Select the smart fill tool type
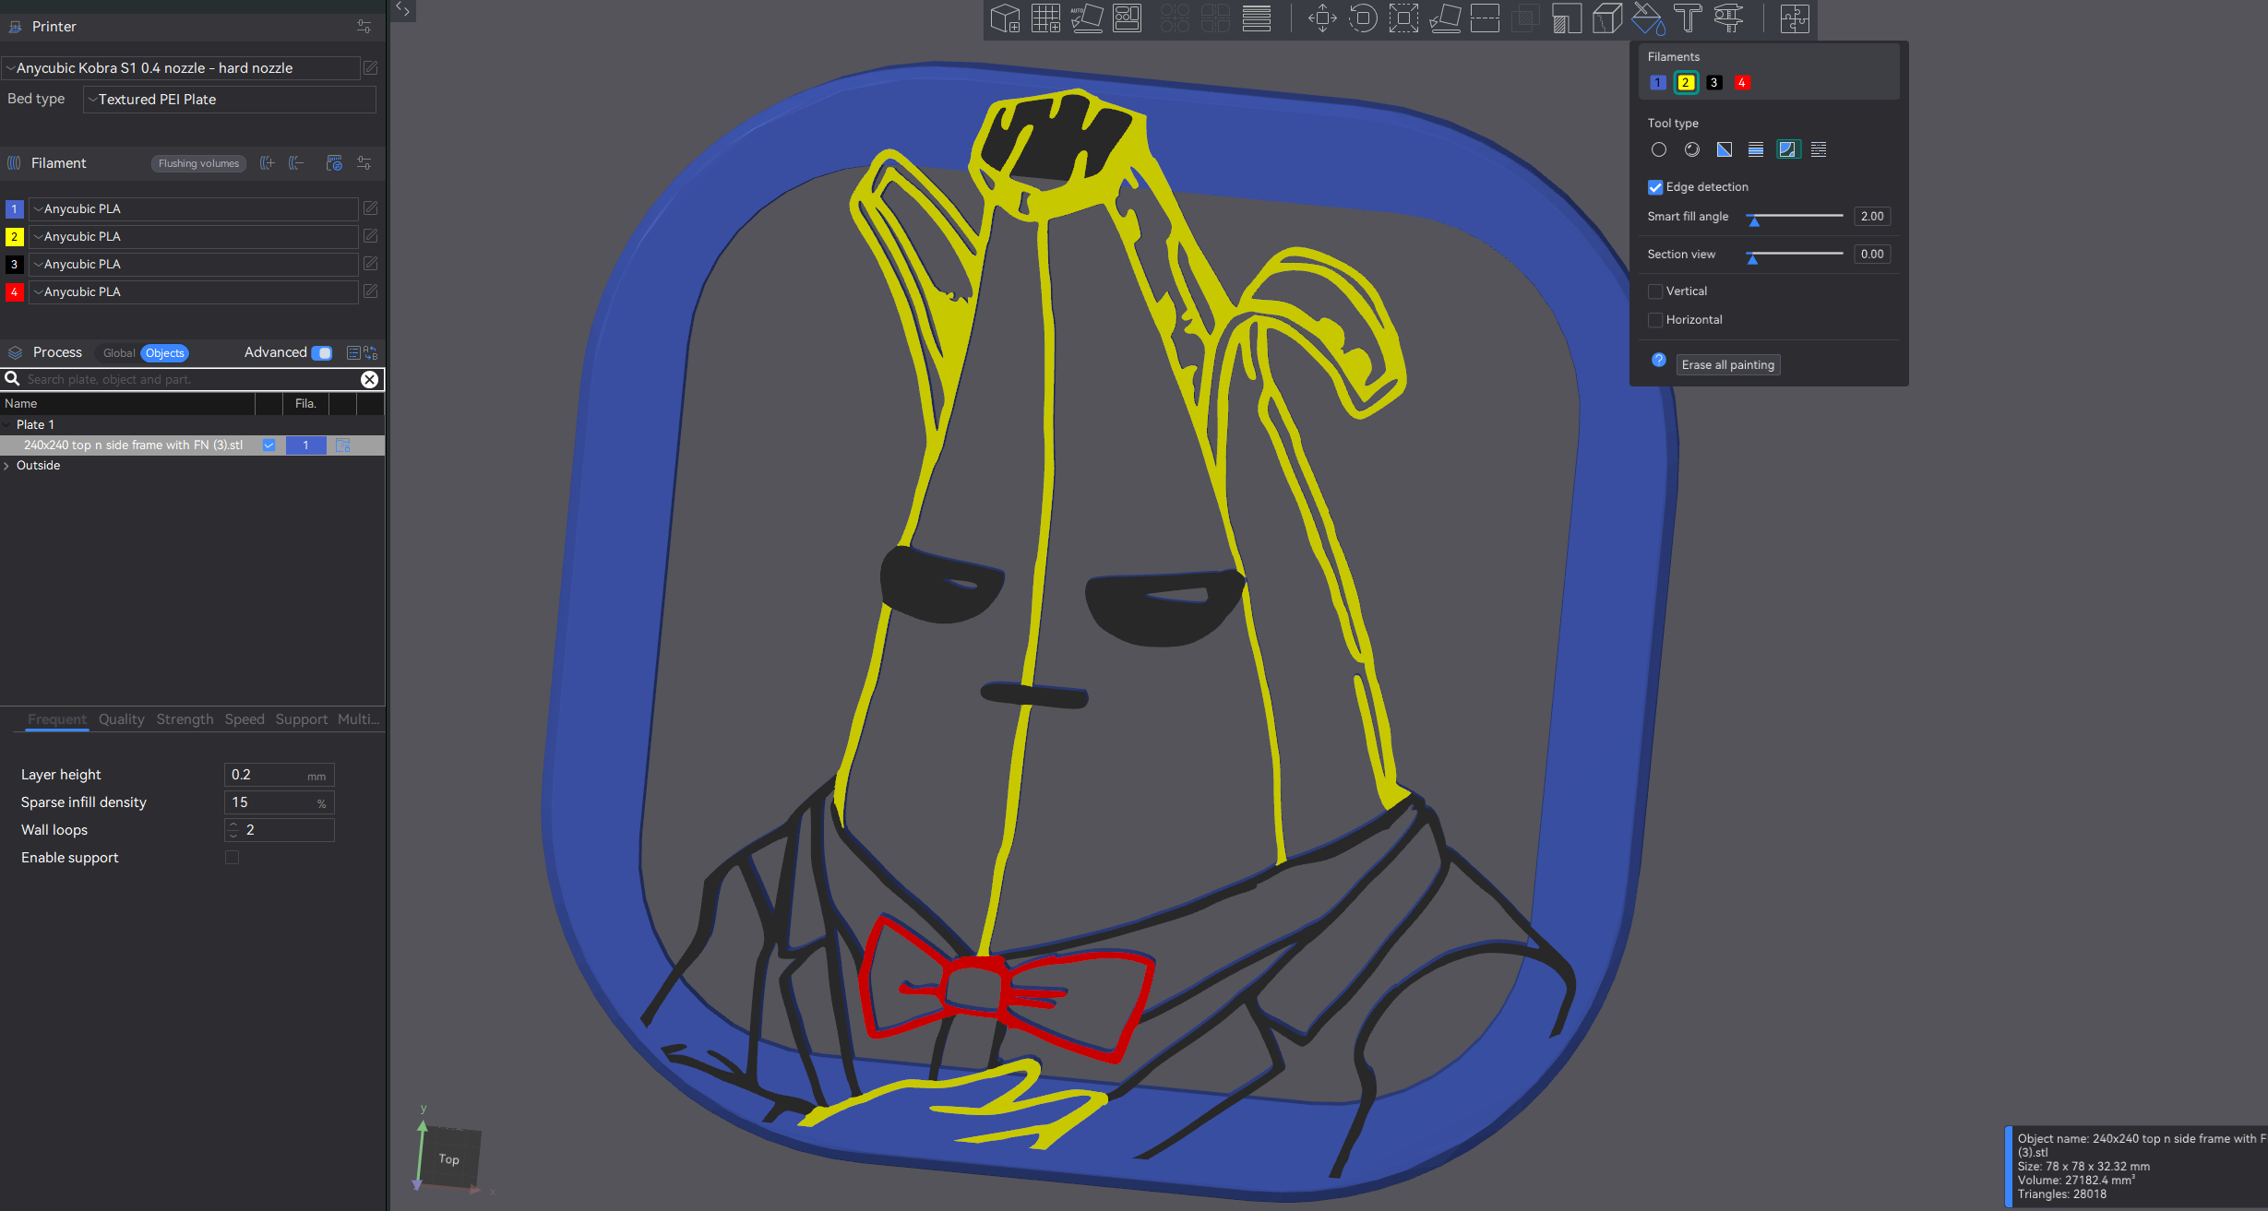The image size is (2268, 1211). [1788, 149]
